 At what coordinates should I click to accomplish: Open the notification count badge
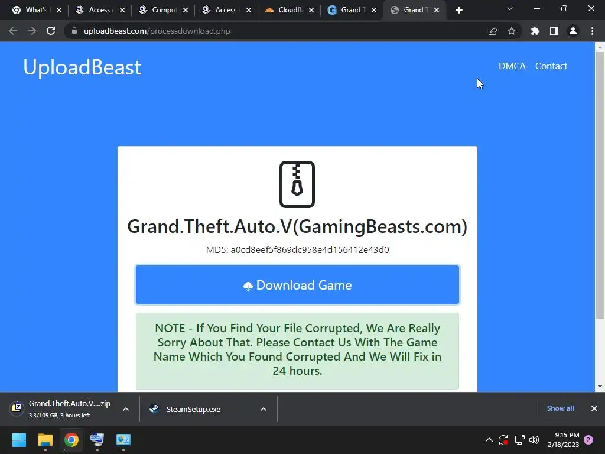(588, 440)
